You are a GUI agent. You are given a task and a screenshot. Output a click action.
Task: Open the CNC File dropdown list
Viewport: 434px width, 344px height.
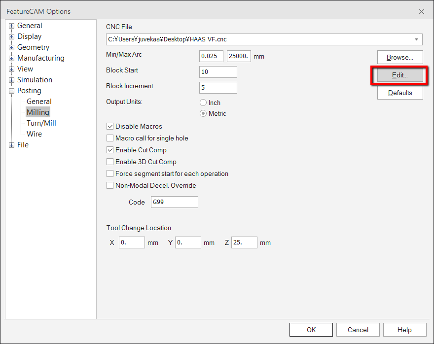pos(417,39)
